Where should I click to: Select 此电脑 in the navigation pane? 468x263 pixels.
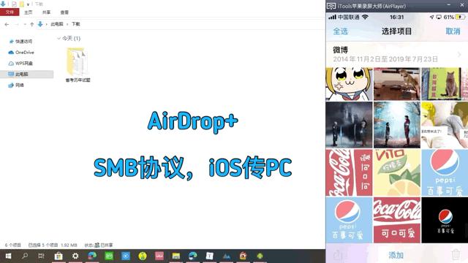(x=21, y=75)
